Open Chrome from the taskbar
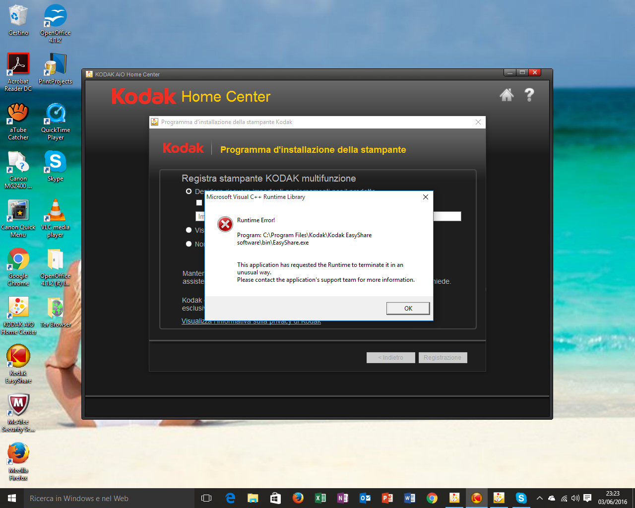 432,498
